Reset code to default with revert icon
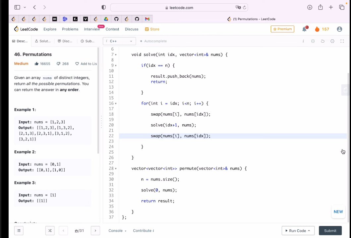This screenshot has width=351, height=238. point(322,41)
